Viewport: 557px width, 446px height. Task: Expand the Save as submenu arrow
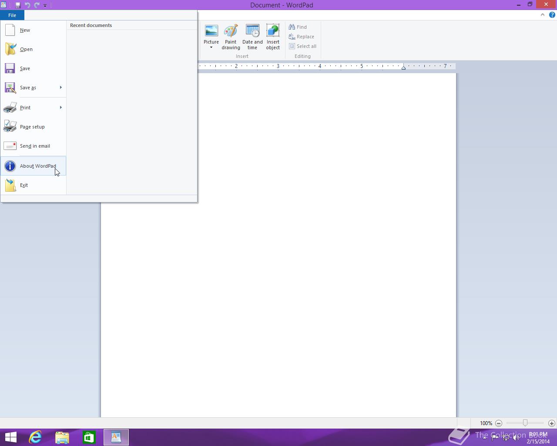point(60,88)
